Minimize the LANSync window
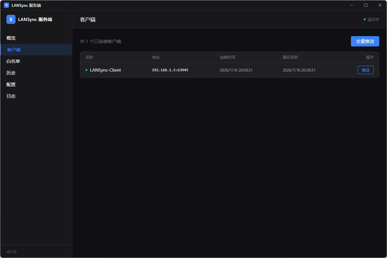Image resolution: width=387 pixels, height=258 pixels. (x=352, y=5)
